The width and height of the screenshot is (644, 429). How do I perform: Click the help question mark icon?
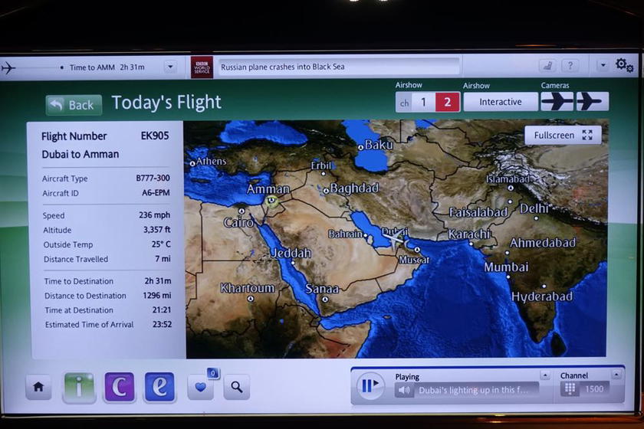[x=570, y=66]
